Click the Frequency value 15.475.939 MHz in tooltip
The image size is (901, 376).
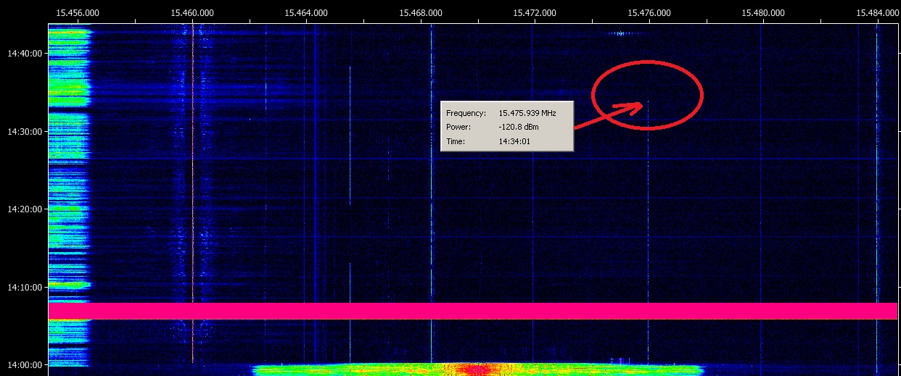(x=527, y=114)
